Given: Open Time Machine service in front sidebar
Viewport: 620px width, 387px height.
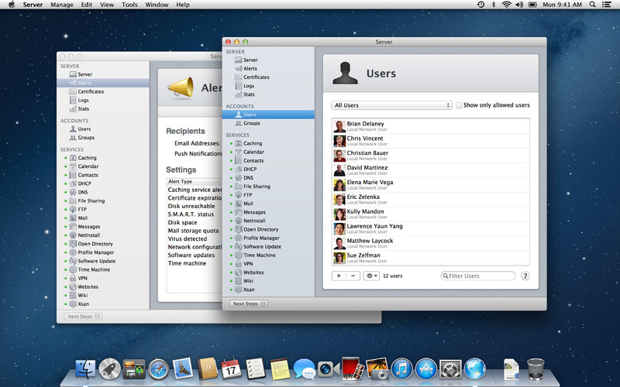Looking at the screenshot, I should point(258,255).
